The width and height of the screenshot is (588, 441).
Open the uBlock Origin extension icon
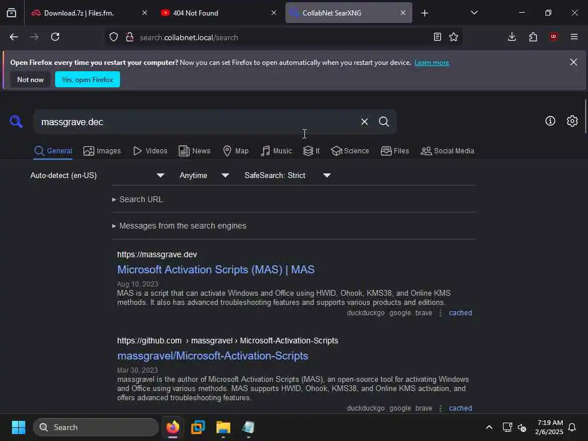pyautogui.click(x=554, y=37)
